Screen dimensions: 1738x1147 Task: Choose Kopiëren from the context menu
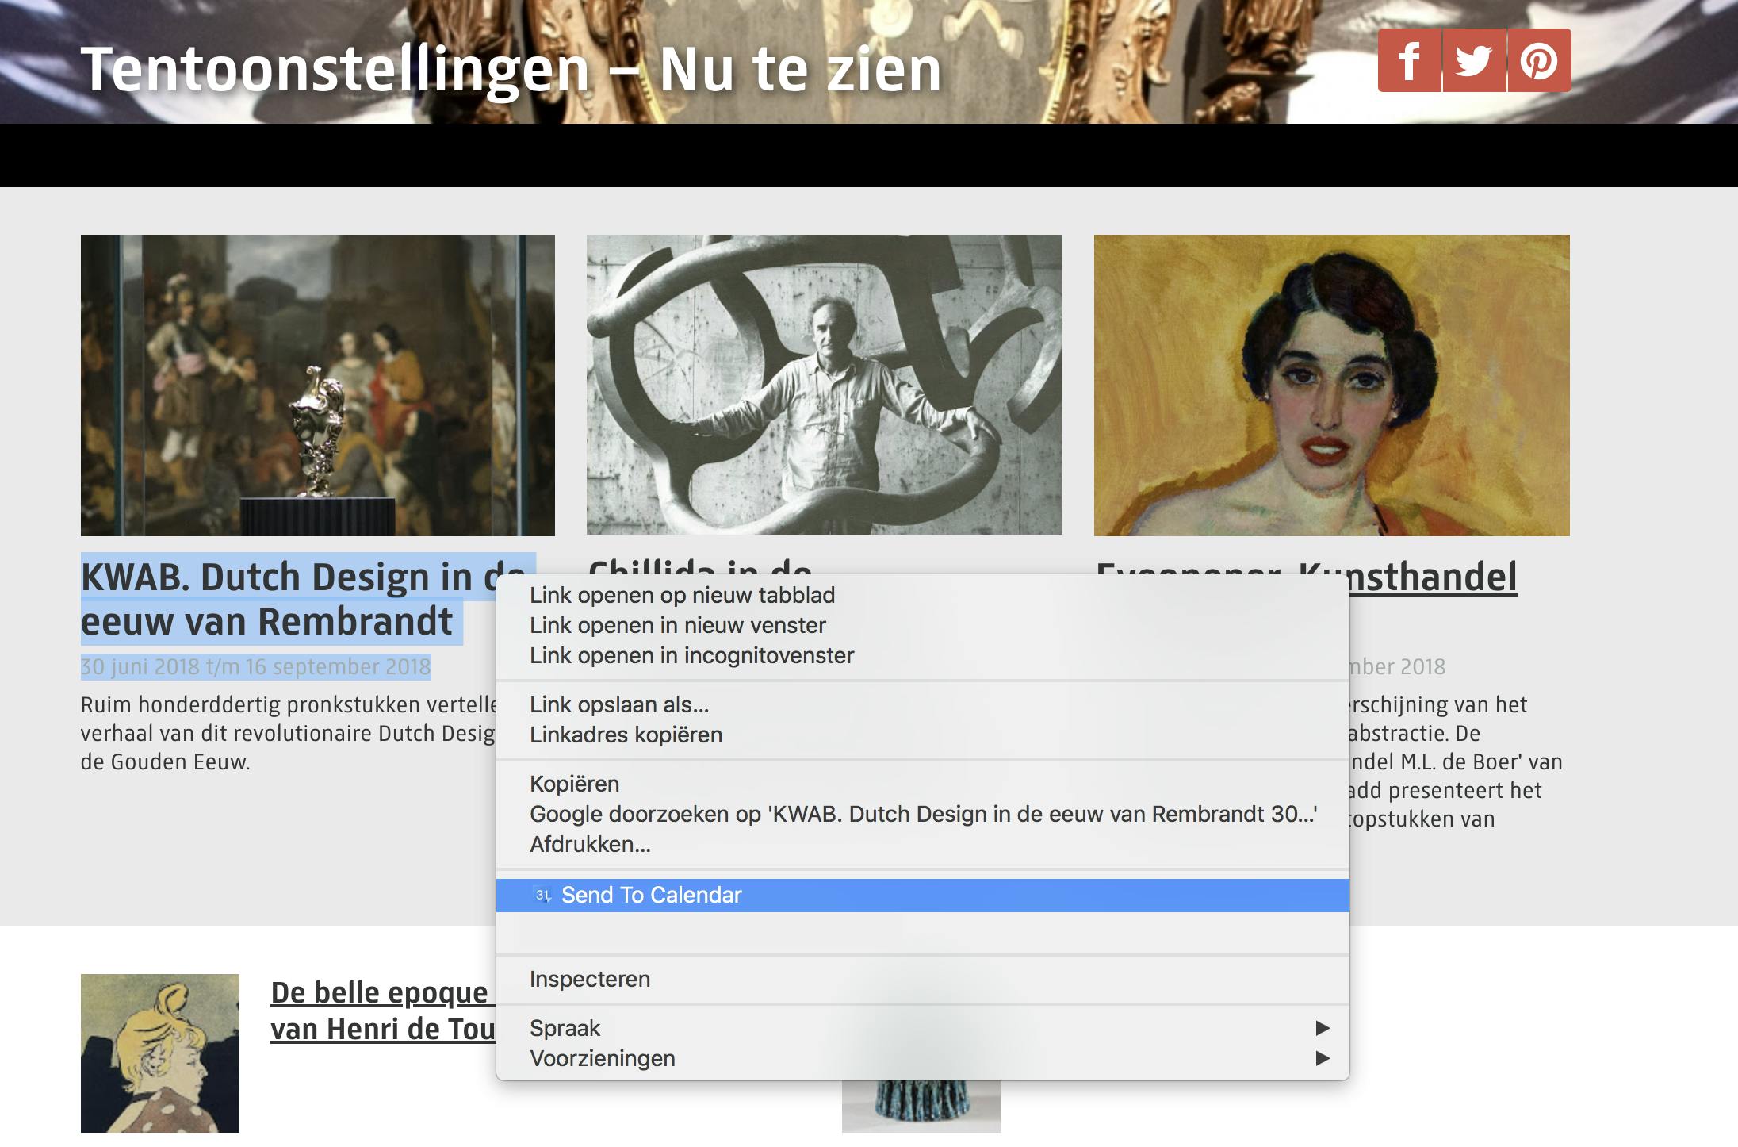(574, 784)
